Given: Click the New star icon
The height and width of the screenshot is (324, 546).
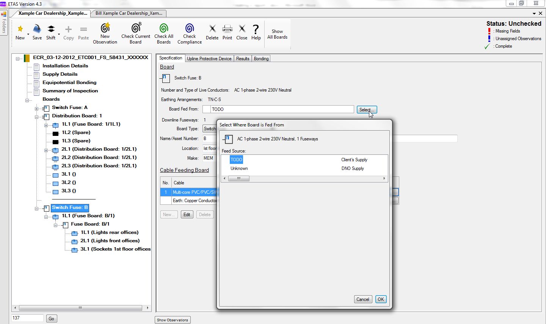Looking at the screenshot, I should pyautogui.click(x=20, y=29).
